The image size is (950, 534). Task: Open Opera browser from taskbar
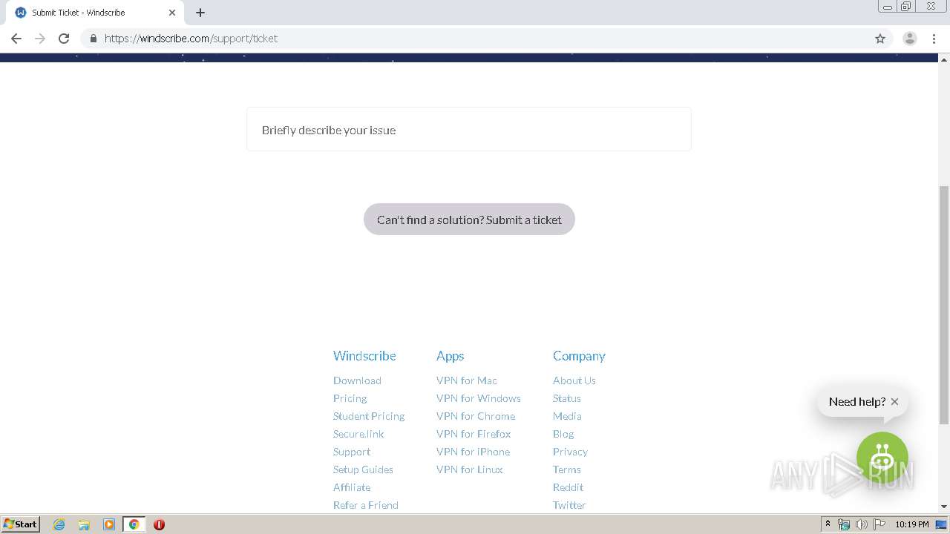pos(159,524)
